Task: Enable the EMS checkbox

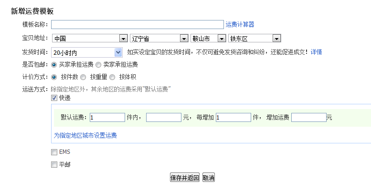Action: (x=54, y=152)
